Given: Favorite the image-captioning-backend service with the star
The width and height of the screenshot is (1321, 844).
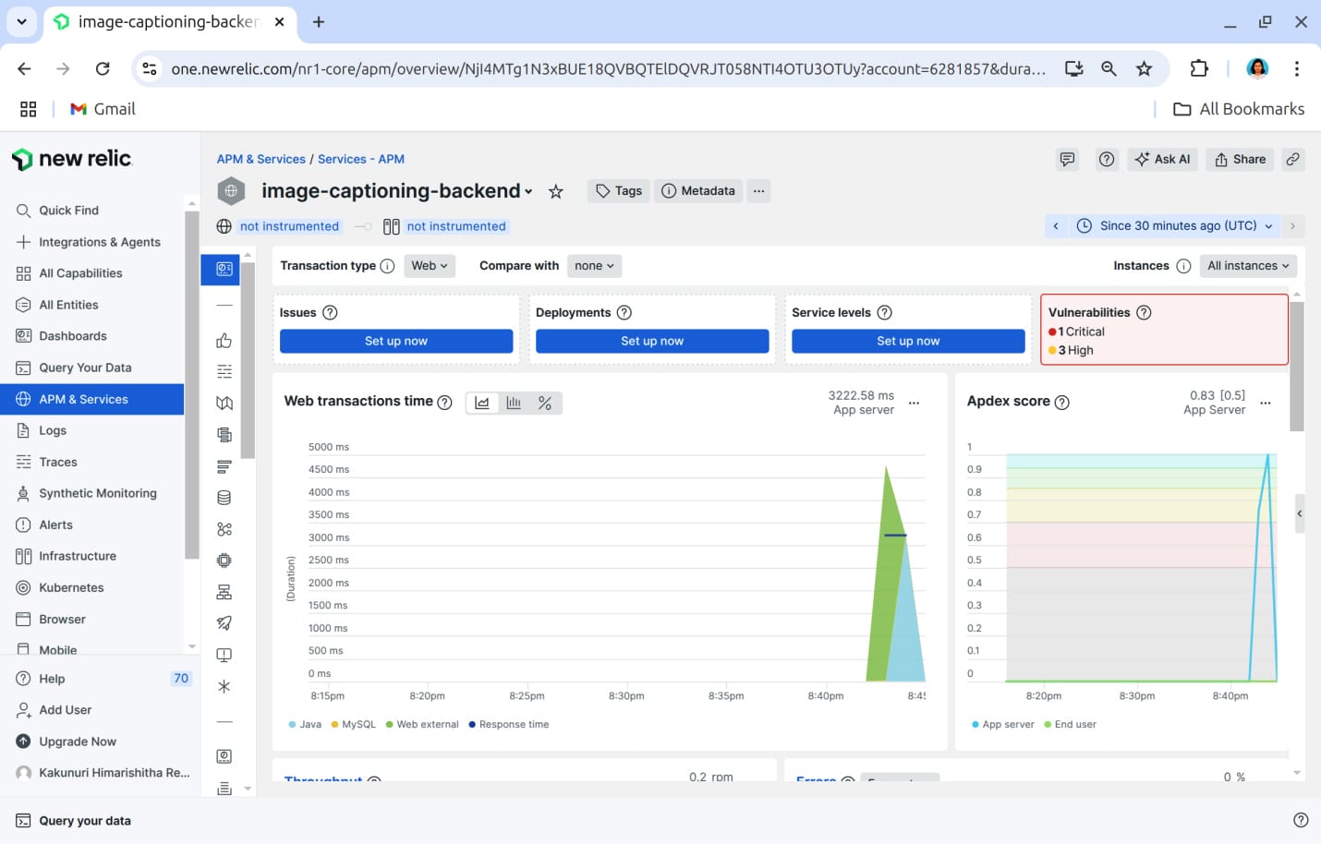Looking at the screenshot, I should 555,191.
